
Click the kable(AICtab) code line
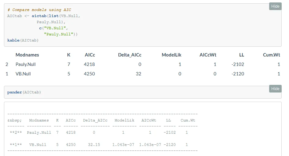pos(23,40)
